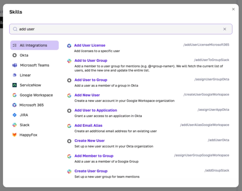
Task: Click the /addUserToGroupSlack command text
Action: (x=211, y=60)
